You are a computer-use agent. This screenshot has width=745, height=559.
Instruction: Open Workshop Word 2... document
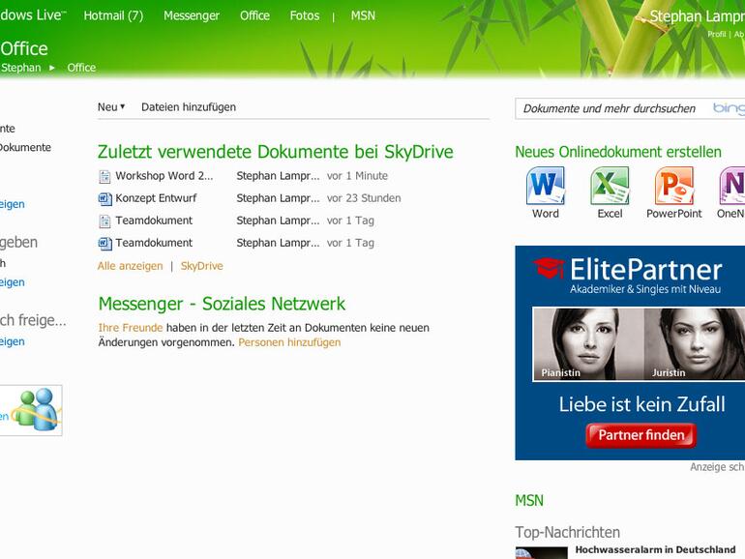point(164,176)
